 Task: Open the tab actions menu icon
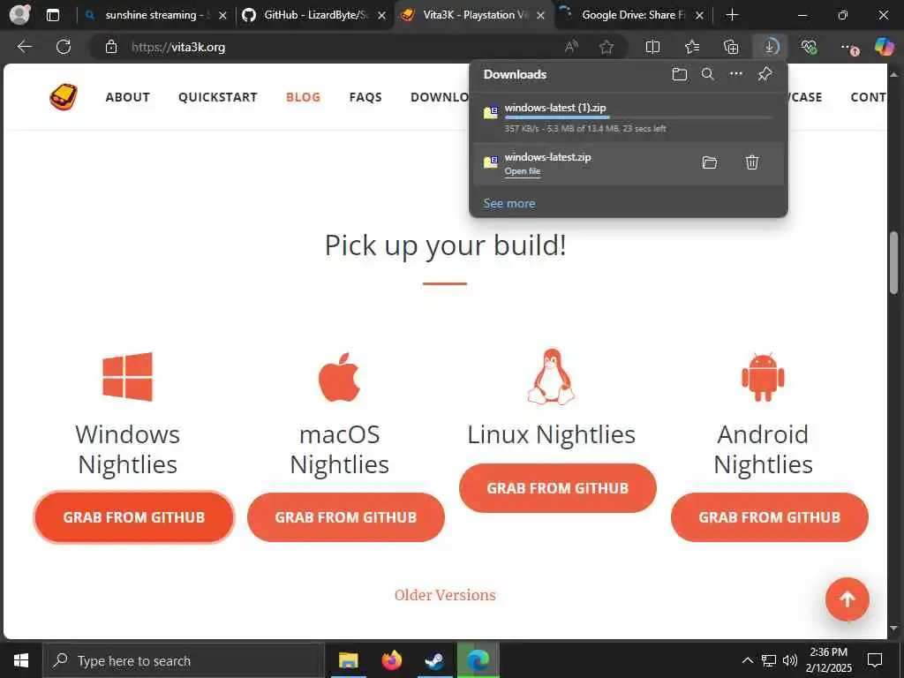pos(53,15)
